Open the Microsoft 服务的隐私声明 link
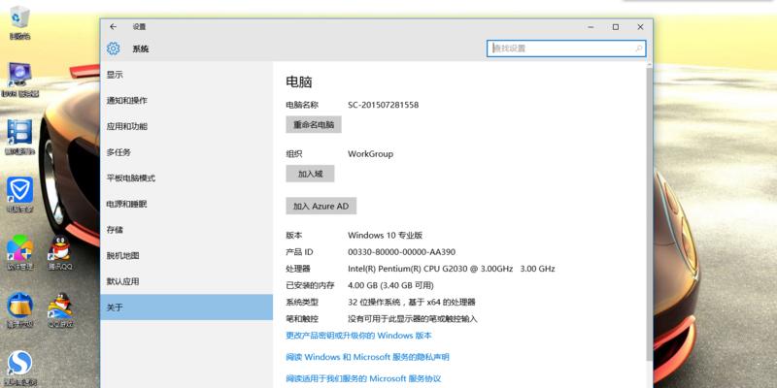The image size is (777, 388). [x=368, y=357]
